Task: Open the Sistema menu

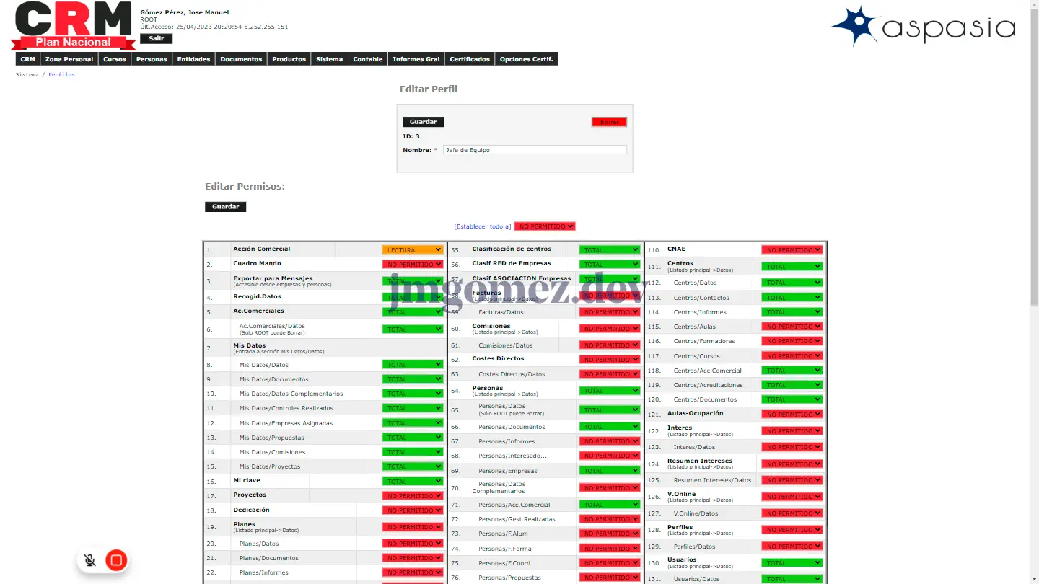Action: (x=329, y=59)
